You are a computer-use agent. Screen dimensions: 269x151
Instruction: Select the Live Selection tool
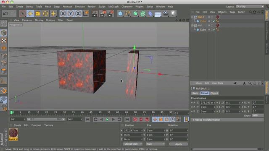tap(22, 13)
